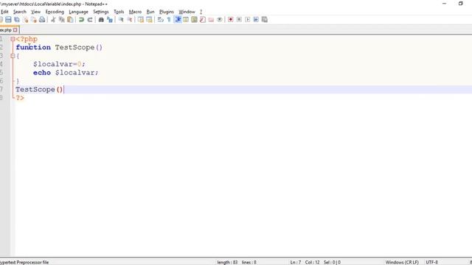Click on 'echo $localvar;' code line
The height and width of the screenshot is (265, 472).
pos(66,73)
